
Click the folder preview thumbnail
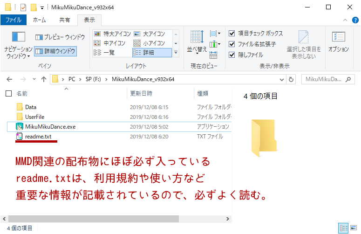pyautogui.click(x=264, y=138)
